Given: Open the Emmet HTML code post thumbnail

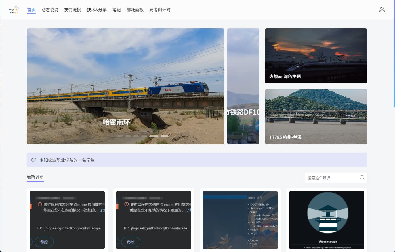Looking at the screenshot, I should click(x=240, y=220).
